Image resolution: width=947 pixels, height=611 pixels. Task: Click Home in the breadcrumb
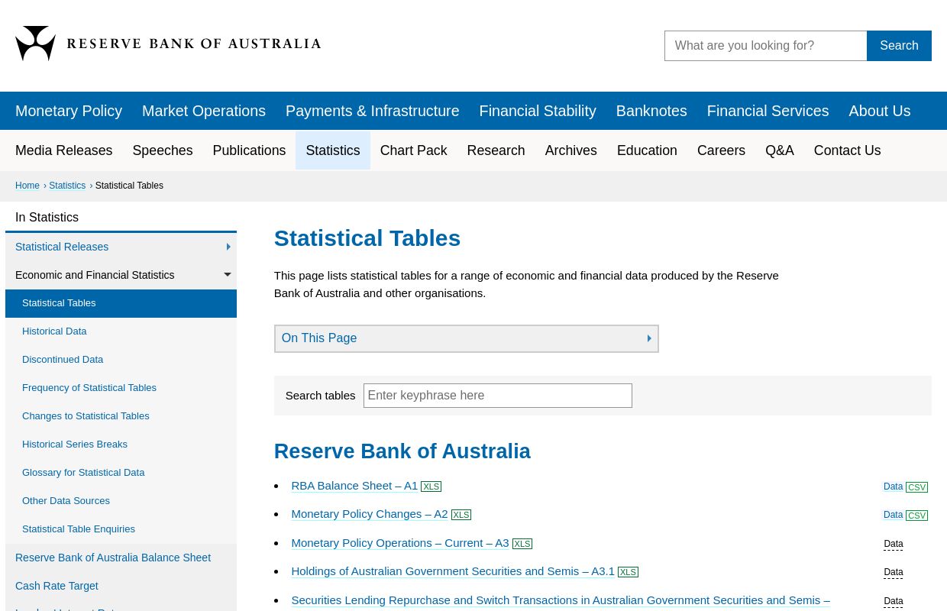[27, 186]
